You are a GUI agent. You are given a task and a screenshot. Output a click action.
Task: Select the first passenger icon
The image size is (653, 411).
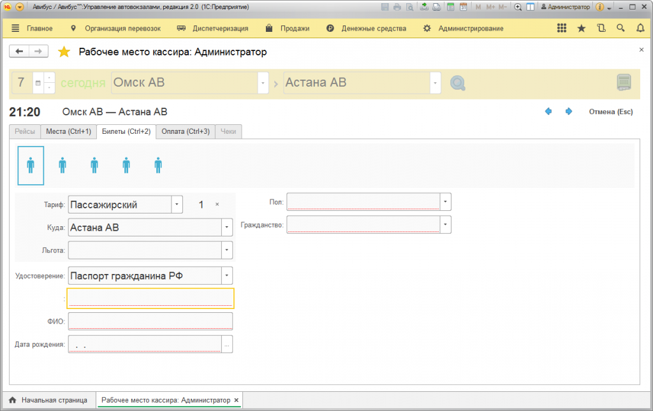pyautogui.click(x=31, y=166)
